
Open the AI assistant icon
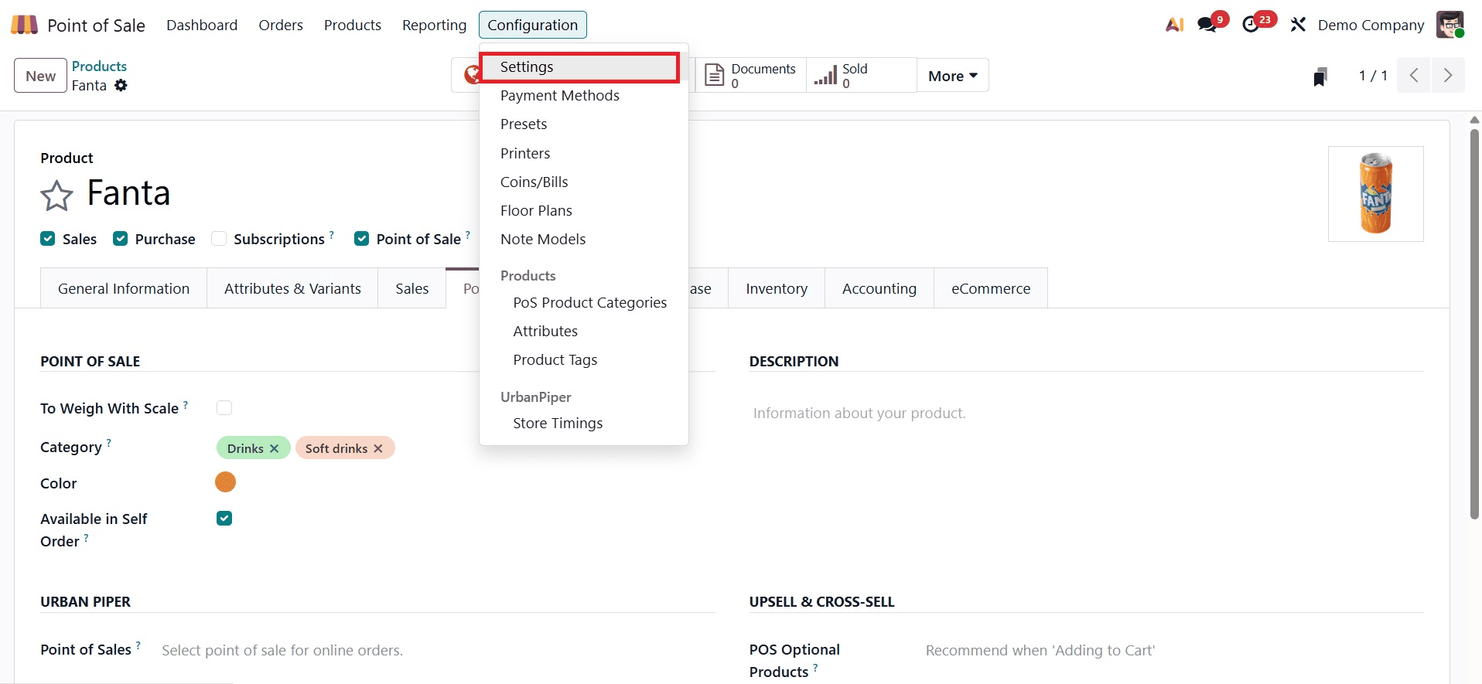(1174, 25)
